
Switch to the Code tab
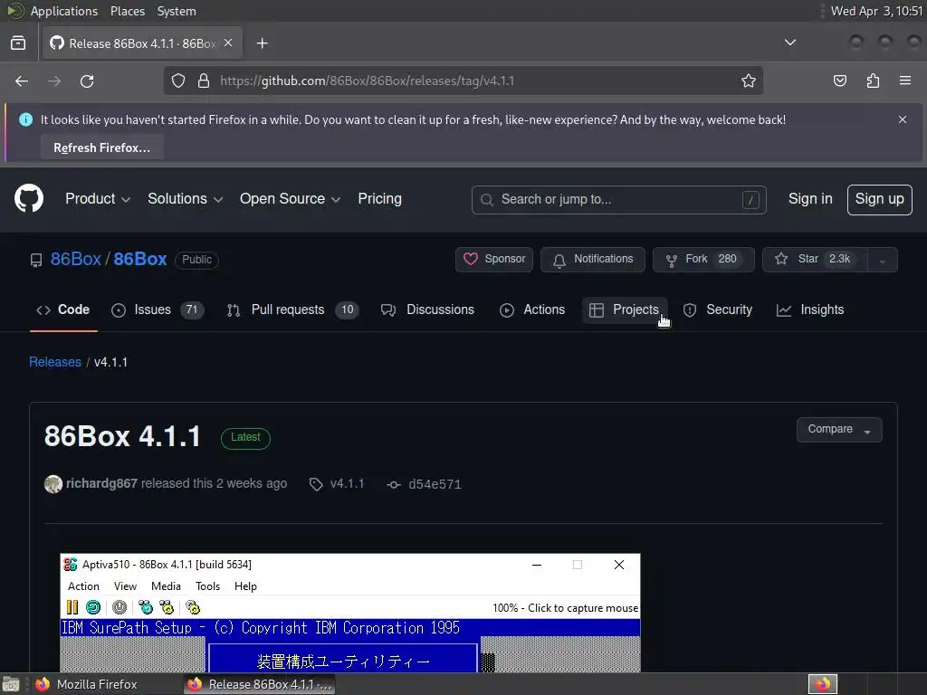point(63,309)
